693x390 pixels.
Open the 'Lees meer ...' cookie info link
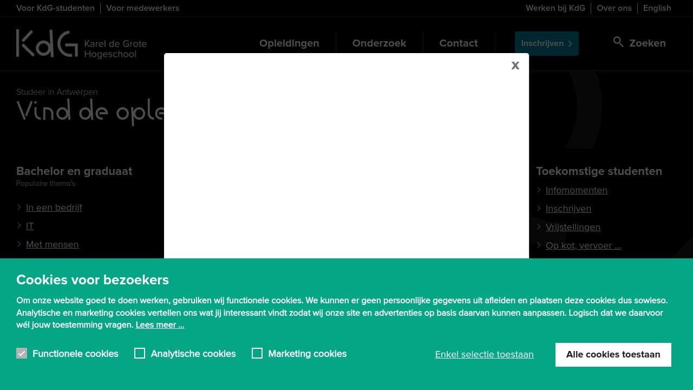click(x=160, y=324)
